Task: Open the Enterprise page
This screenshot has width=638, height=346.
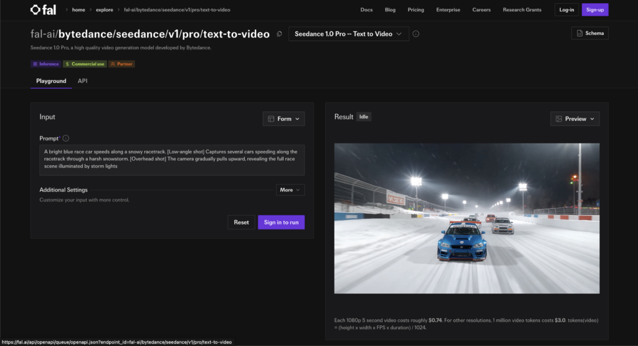Action: click(448, 10)
